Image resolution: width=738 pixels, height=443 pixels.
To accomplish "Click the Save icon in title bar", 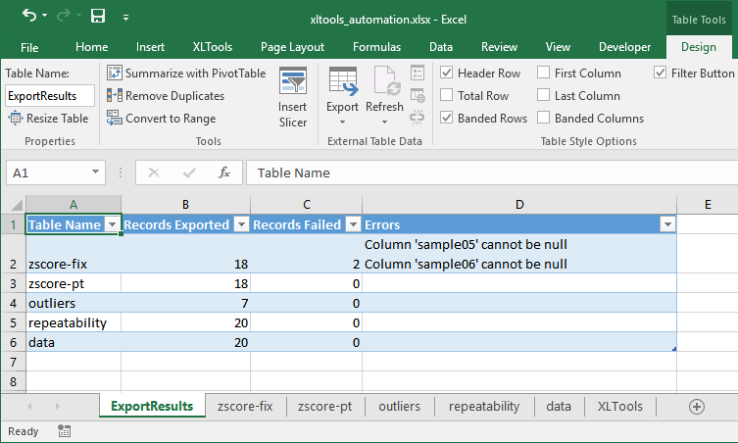I will click(x=98, y=17).
